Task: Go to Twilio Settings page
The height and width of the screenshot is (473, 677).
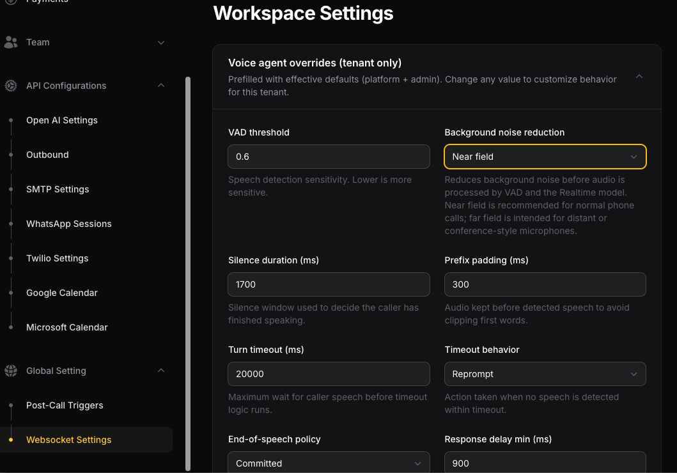Action: click(57, 258)
